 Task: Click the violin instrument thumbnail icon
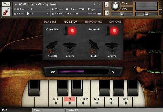[x=6, y=12]
